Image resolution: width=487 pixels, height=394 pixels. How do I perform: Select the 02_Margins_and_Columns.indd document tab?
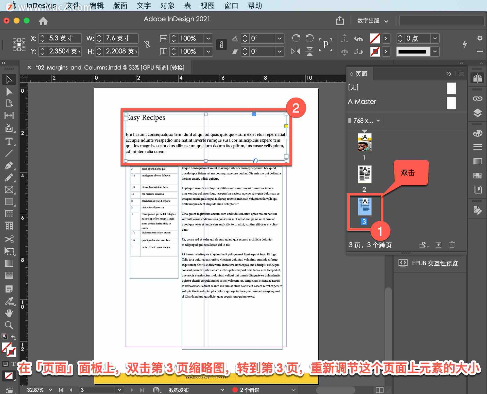coord(110,67)
